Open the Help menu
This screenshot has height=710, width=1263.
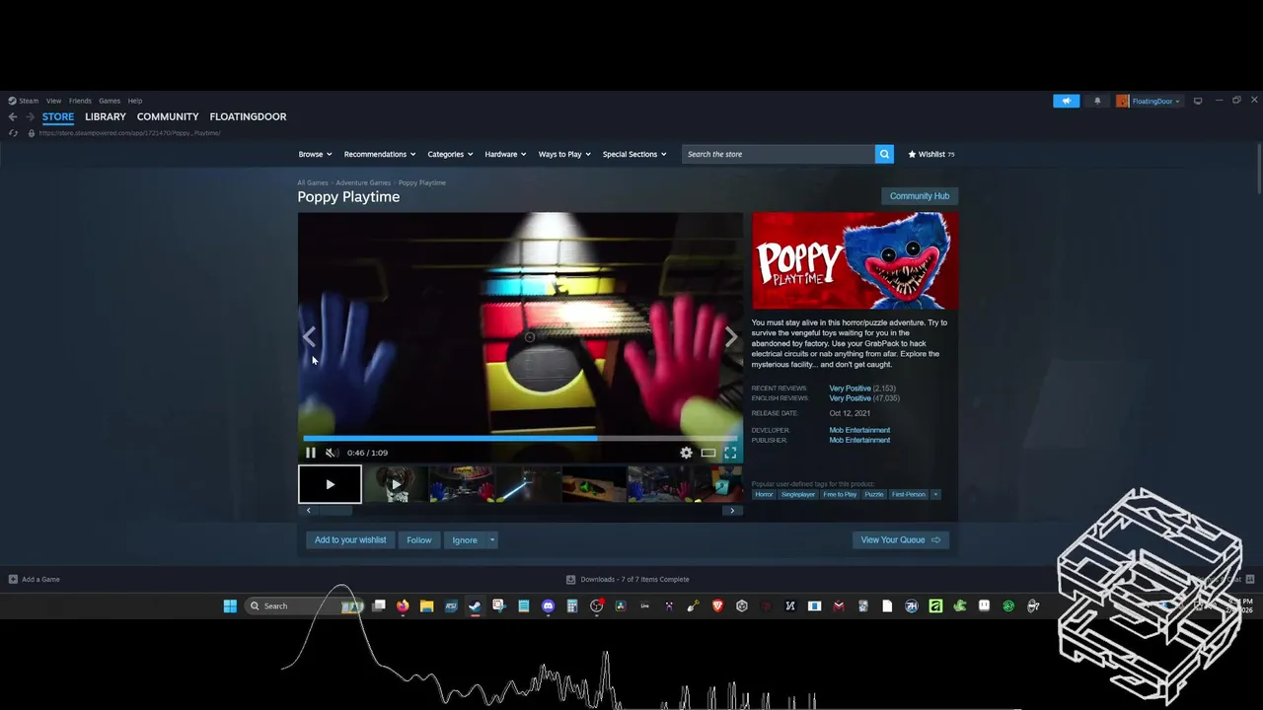point(135,101)
